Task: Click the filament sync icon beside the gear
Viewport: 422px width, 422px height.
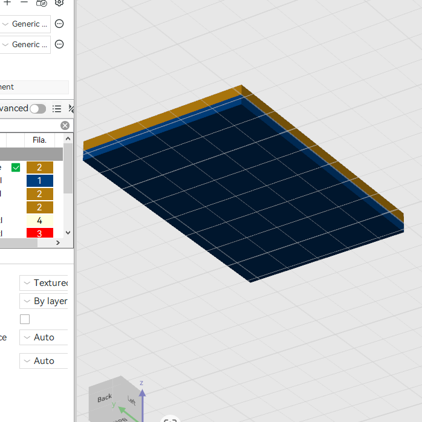Action: 42,3
